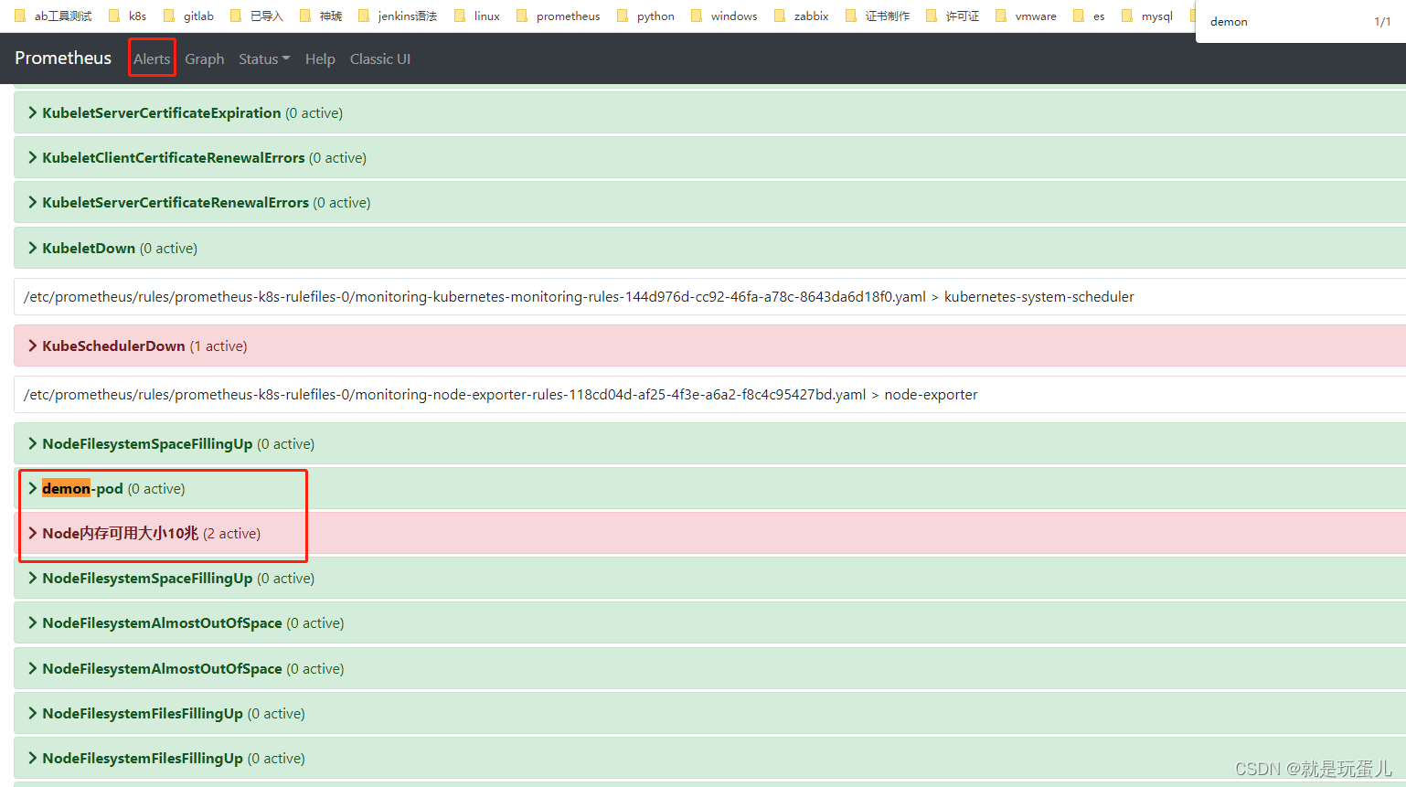Expand the demon-pod alert chevron

point(33,488)
